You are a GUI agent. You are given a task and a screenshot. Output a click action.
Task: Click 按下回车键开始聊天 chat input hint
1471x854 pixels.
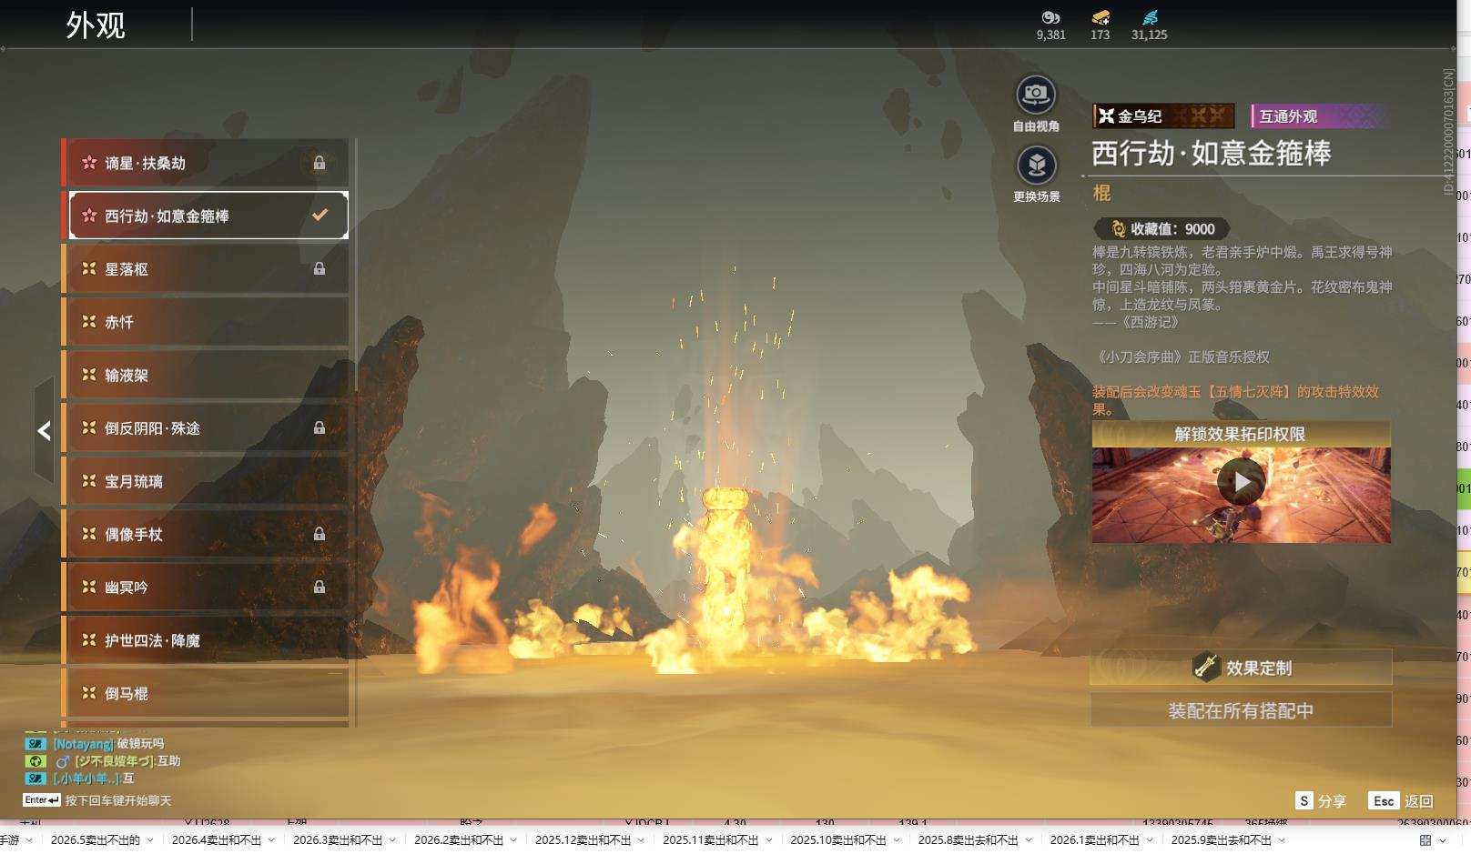coord(118,801)
